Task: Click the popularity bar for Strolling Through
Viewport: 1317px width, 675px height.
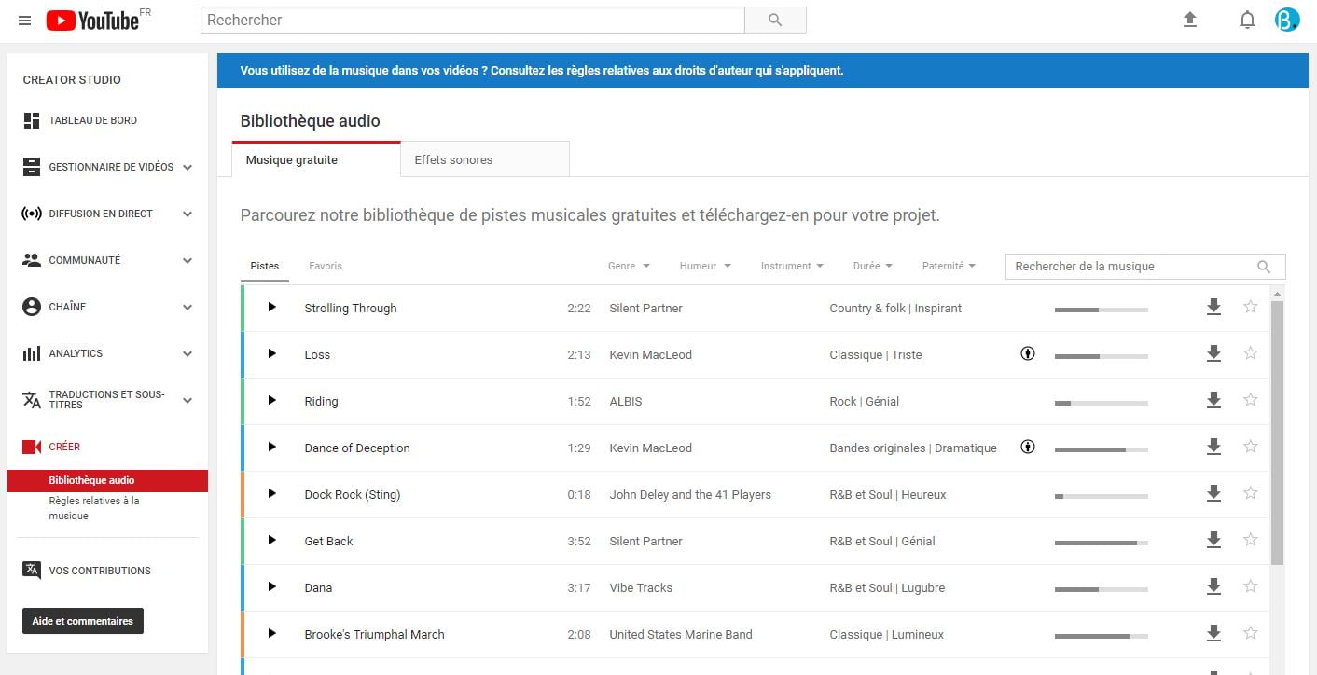Action: (1101, 310)
